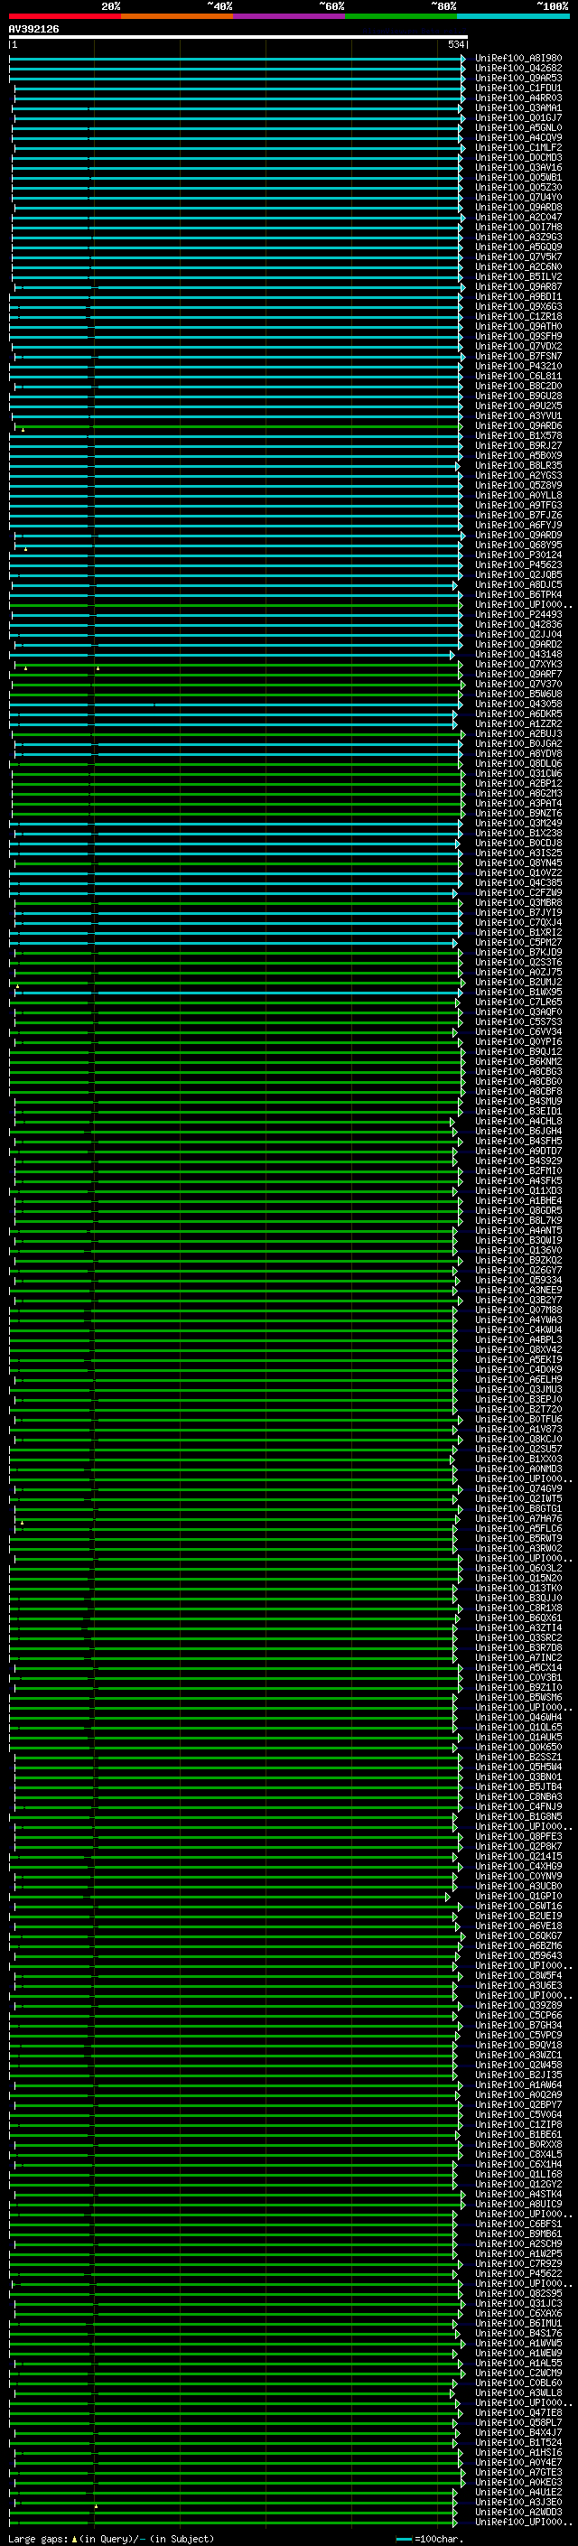Select the UniRef100_D0CMD3 label
The height and width of the screenshot is (2546, 578).
click(517, 157)
